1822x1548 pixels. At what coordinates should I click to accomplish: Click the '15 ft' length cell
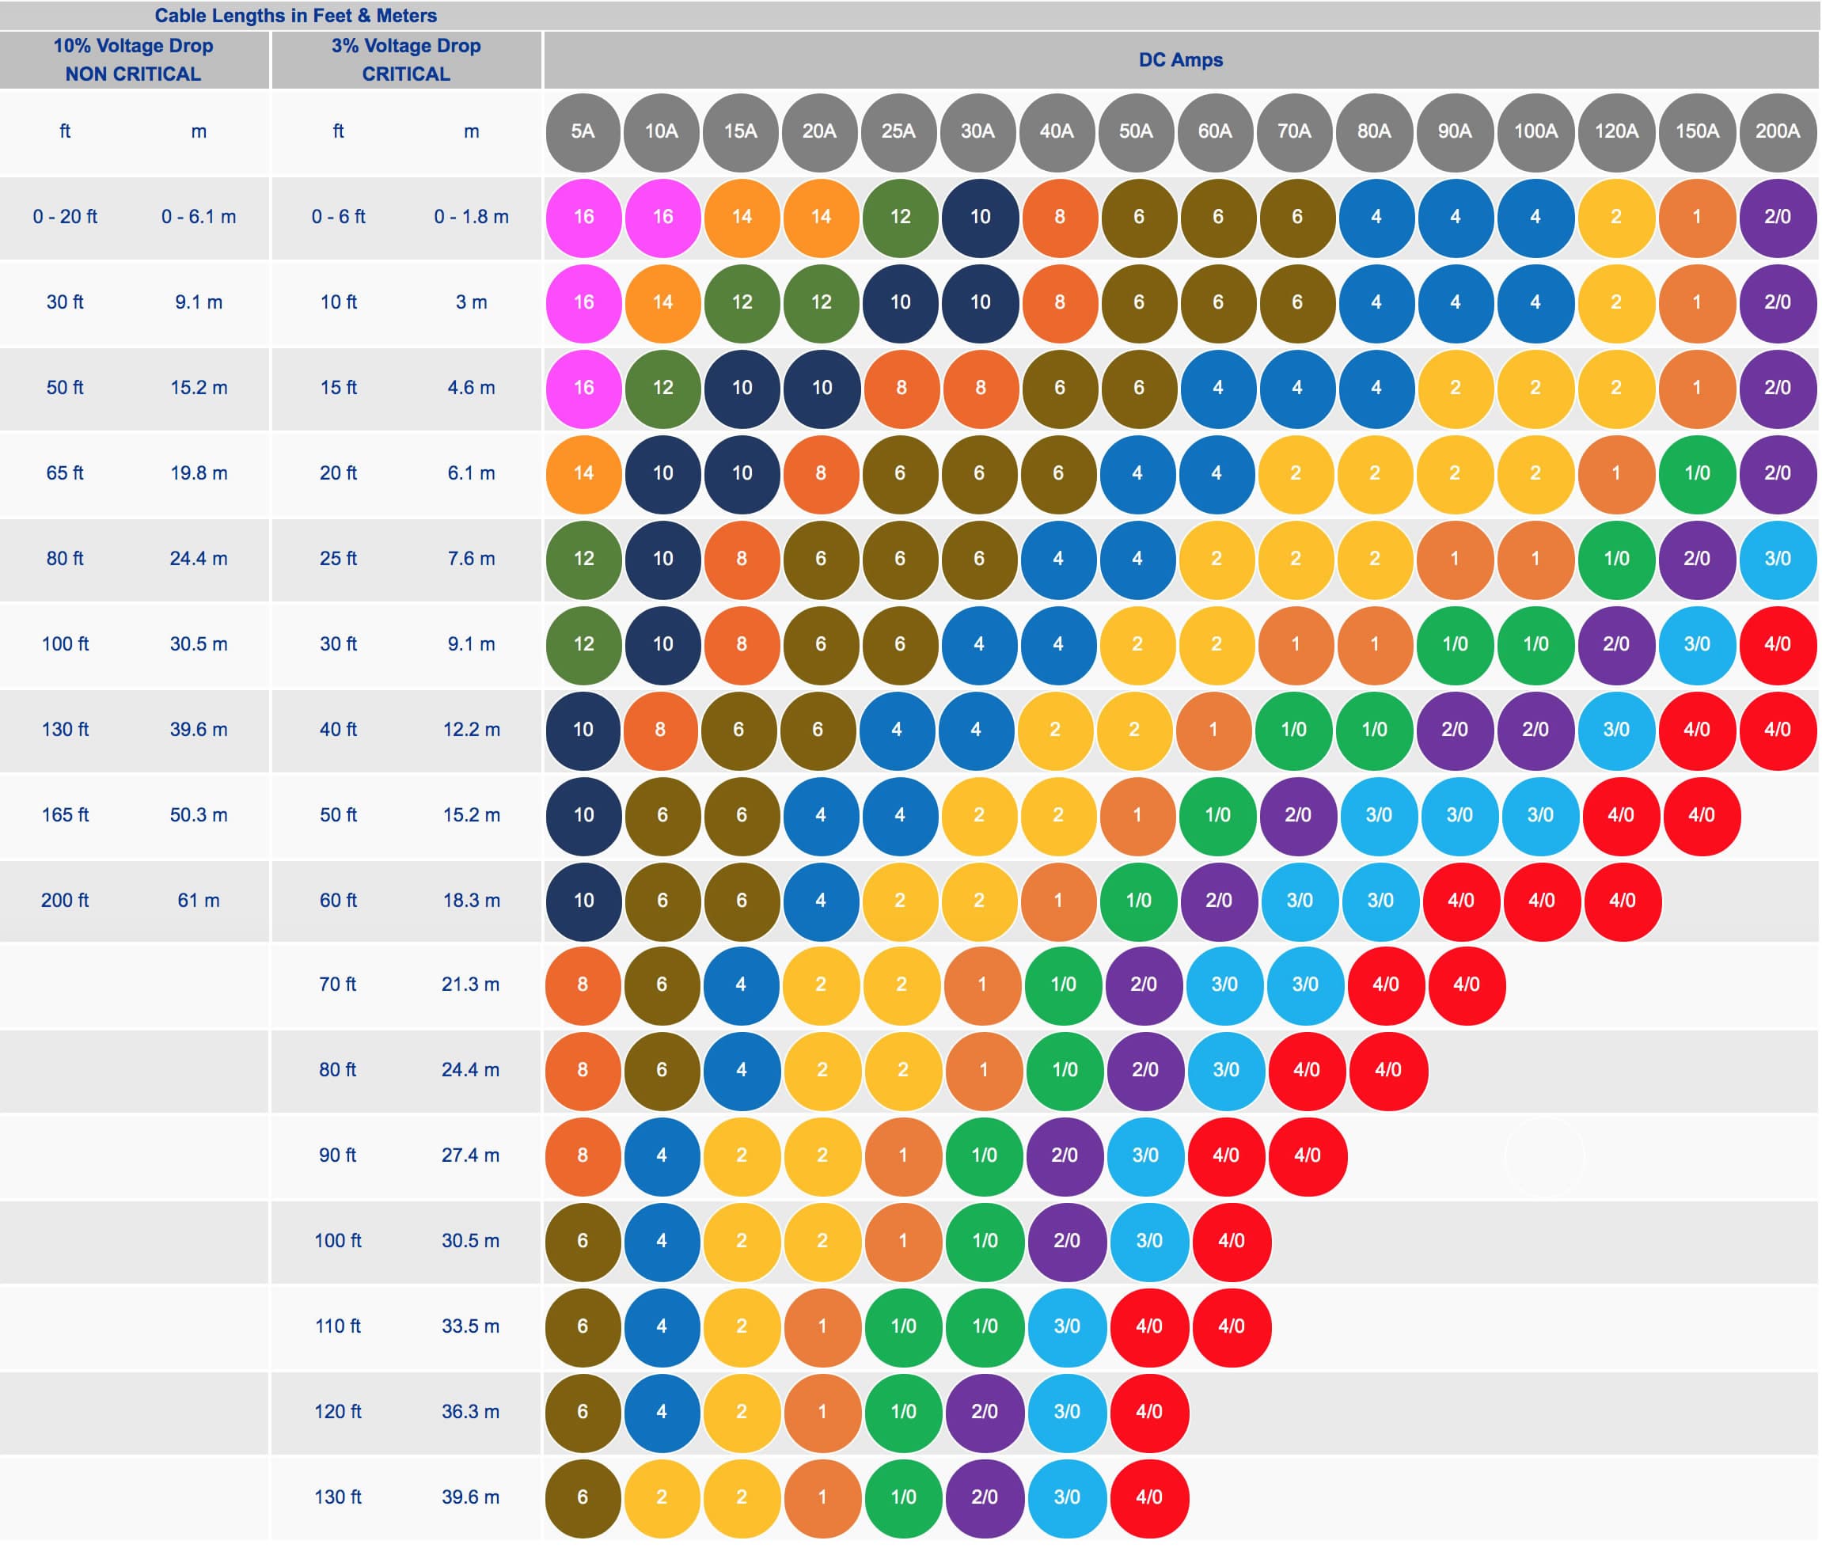pyautogui.click(x=339, y=388)
